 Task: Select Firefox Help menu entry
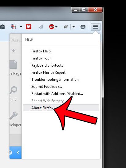(x=61, y=51)
